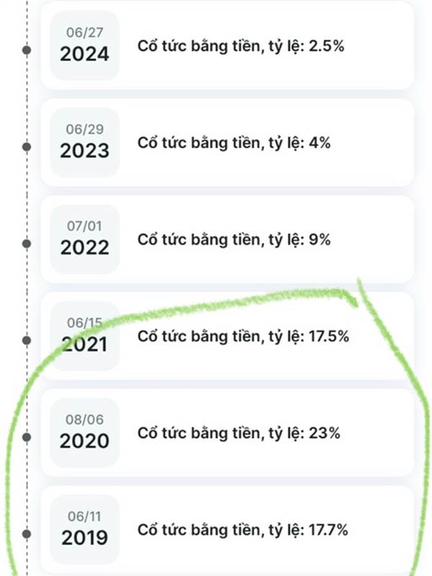Select the 17.7% dividend entry text

click(243, 530)
